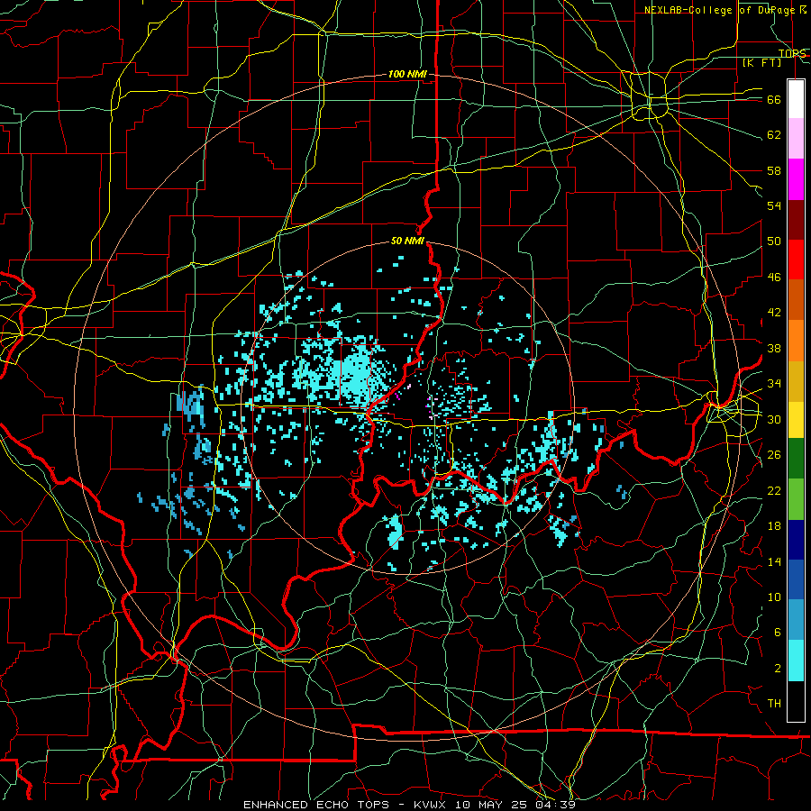811x811 pixels.
Task: Click the magenta legend swatch
Action: pos(796,179)
